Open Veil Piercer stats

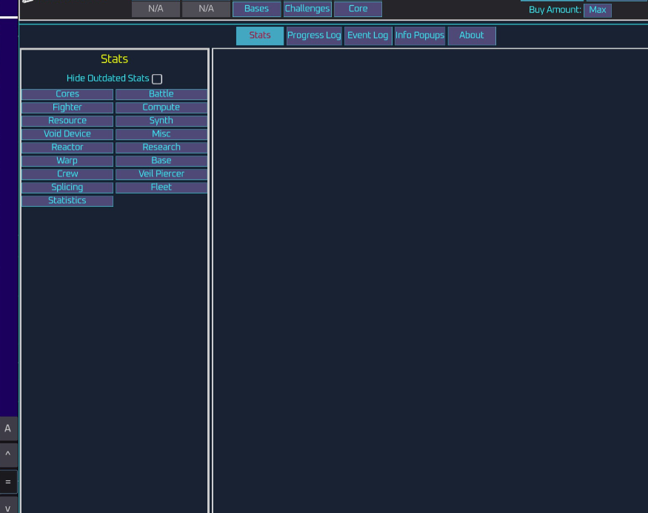pos(161,173)
